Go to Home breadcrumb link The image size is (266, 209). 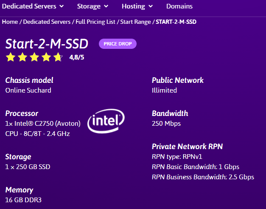click(10, 22)
